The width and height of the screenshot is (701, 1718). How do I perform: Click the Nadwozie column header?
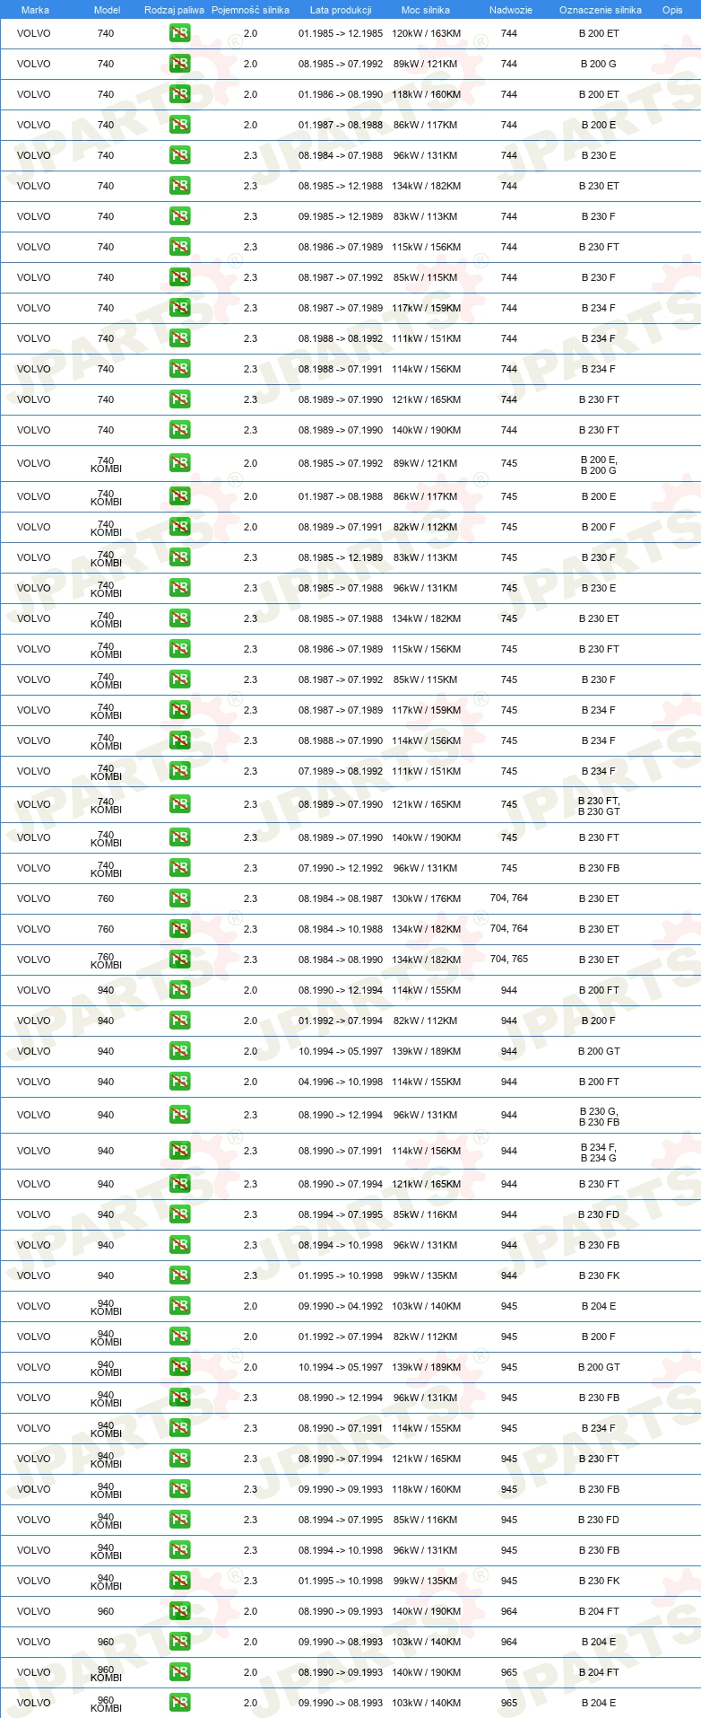click(x=510, y=10)
